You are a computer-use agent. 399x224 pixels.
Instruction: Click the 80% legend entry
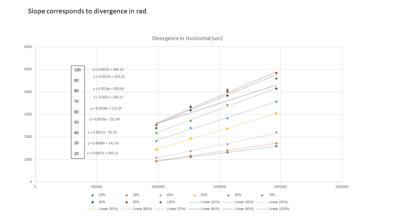tap(99, 202)
